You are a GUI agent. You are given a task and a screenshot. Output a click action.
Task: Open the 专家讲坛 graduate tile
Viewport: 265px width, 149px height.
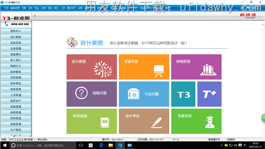[196, 121]
